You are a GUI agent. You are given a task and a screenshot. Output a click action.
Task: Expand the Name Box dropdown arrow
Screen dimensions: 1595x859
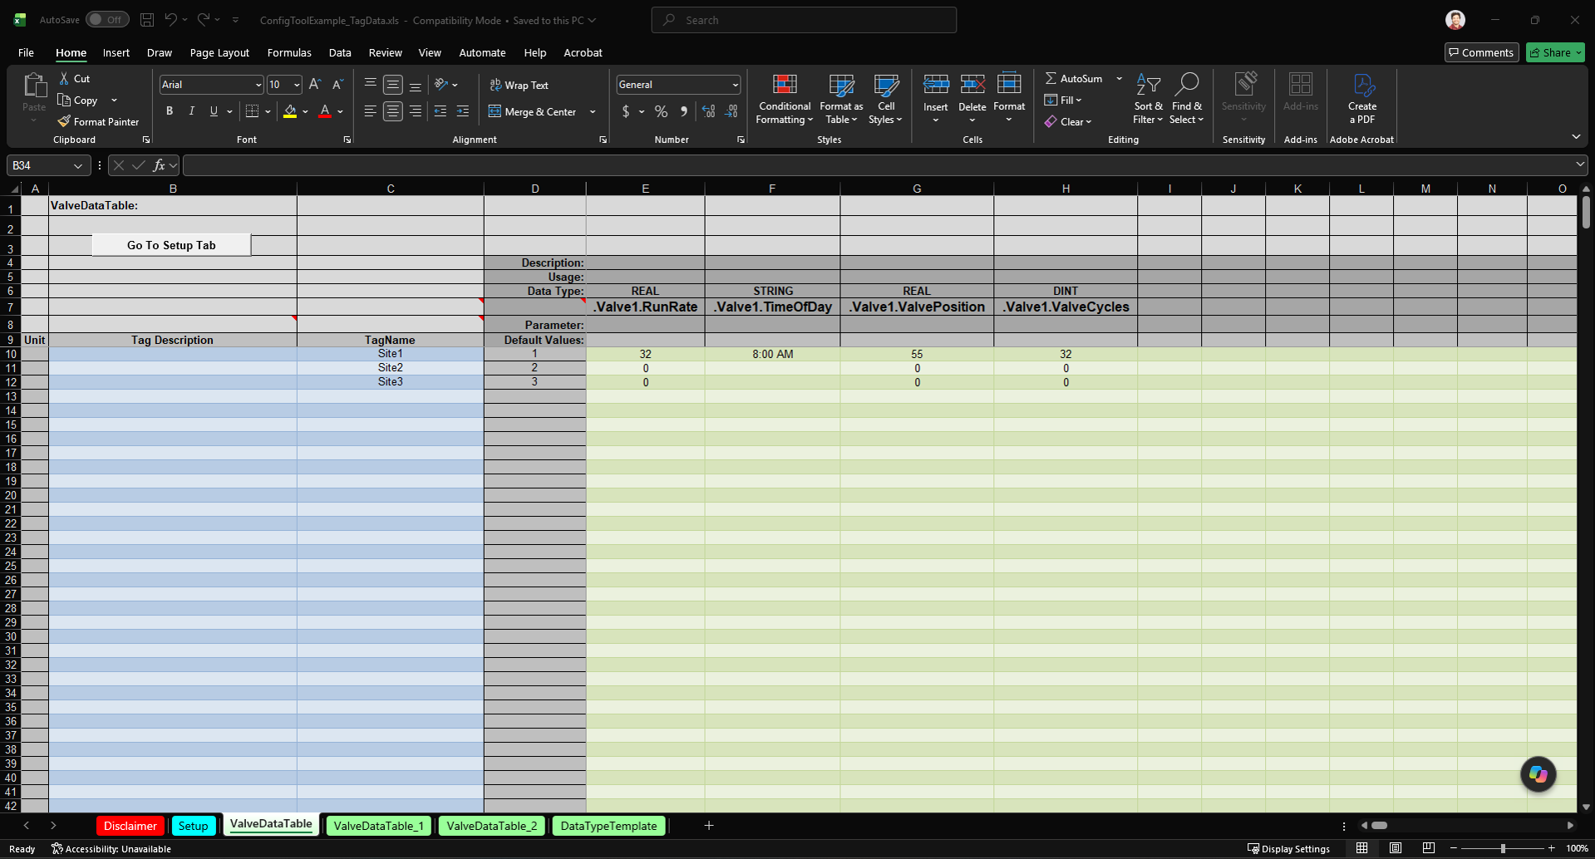click(77, 165)
